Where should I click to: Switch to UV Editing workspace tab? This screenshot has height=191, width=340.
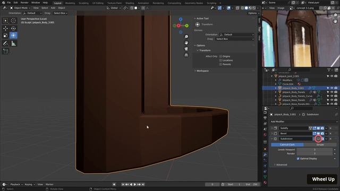coord(98,3)
